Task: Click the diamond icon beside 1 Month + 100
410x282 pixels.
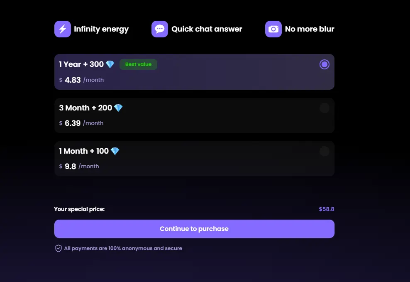Action: click(115, 151)
